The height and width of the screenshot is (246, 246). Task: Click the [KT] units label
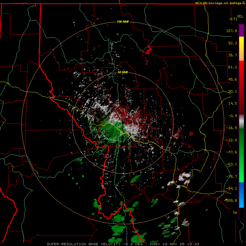[x=233, y=19]
